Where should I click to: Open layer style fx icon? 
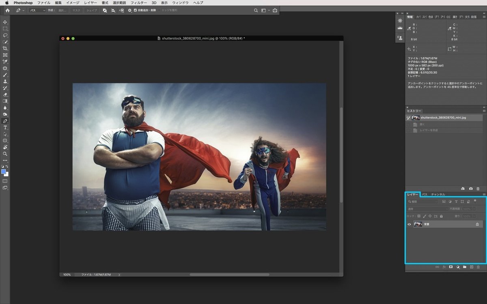click(x=444, y=267)
